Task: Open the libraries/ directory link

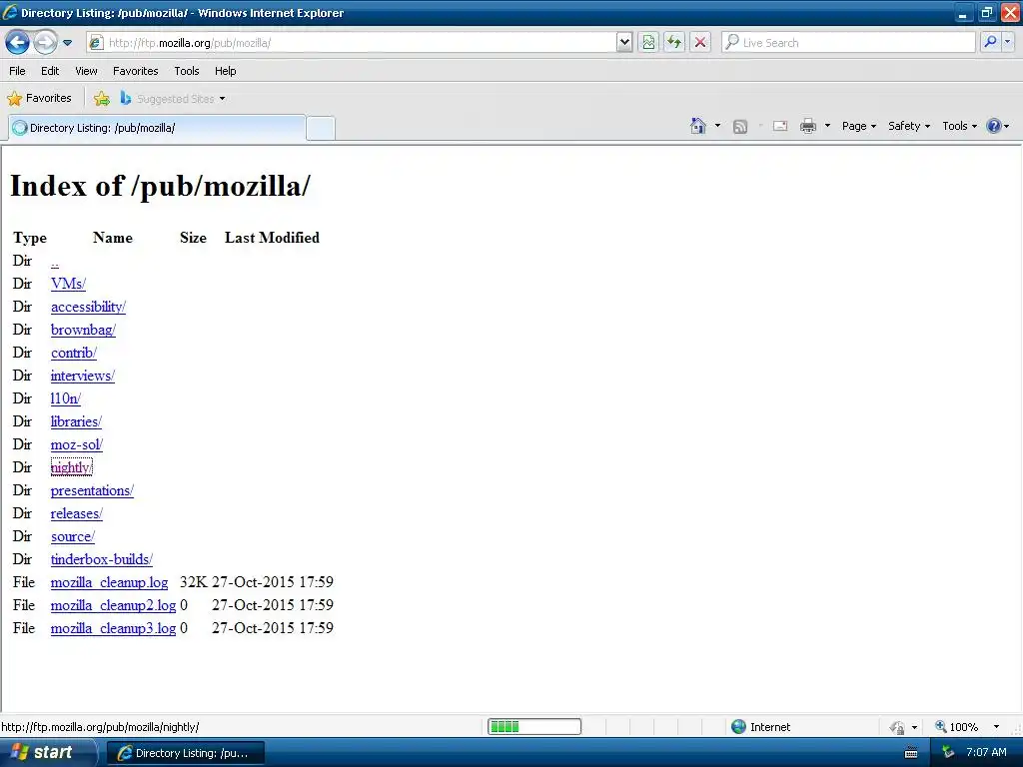Action: click(x=76, y=422)
